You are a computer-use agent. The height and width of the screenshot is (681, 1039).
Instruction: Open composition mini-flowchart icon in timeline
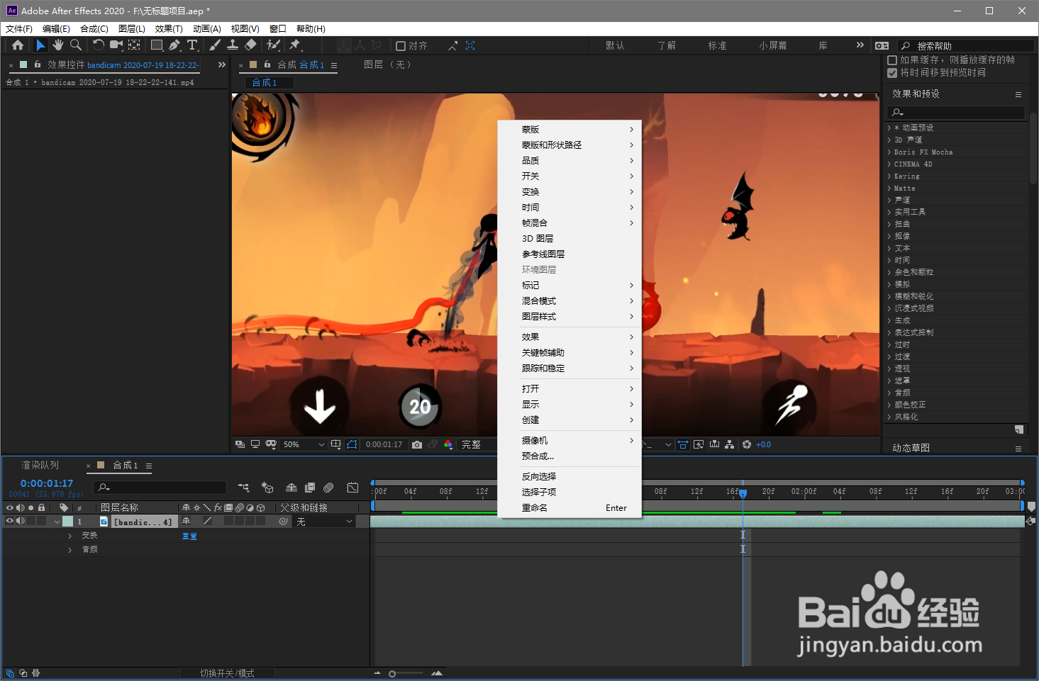pyautogui.click(x=244, y=488)
